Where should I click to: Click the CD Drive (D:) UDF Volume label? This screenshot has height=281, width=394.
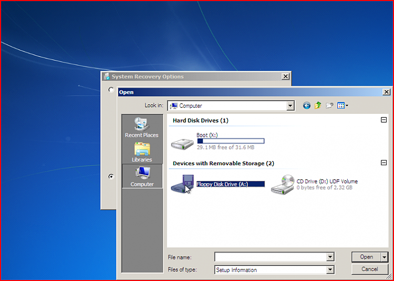(x=327, y=182)
